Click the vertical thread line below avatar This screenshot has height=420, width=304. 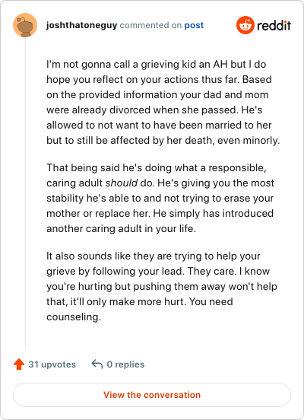[25, 192]
